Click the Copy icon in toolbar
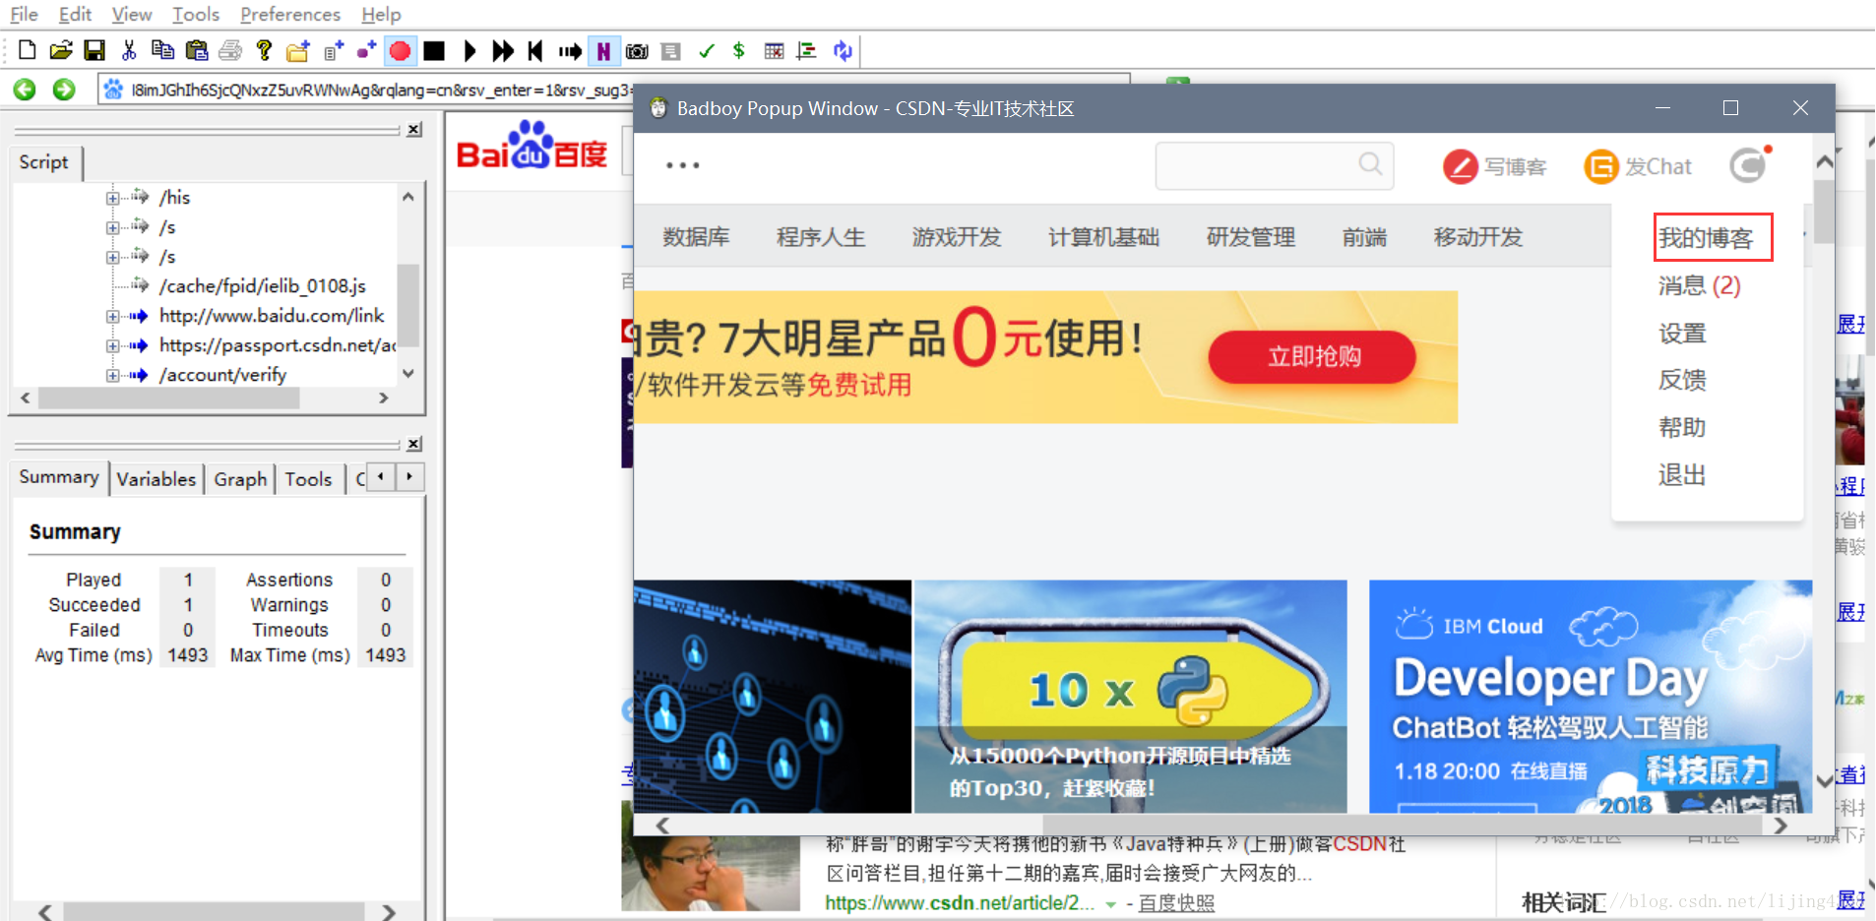Image resolution: width=1876 pixels, height=921 pixels. click(162, 50)
